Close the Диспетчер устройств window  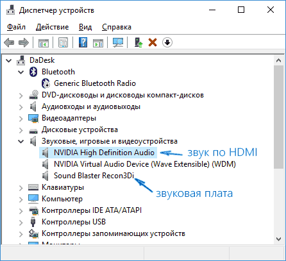(x=271, y=10)
